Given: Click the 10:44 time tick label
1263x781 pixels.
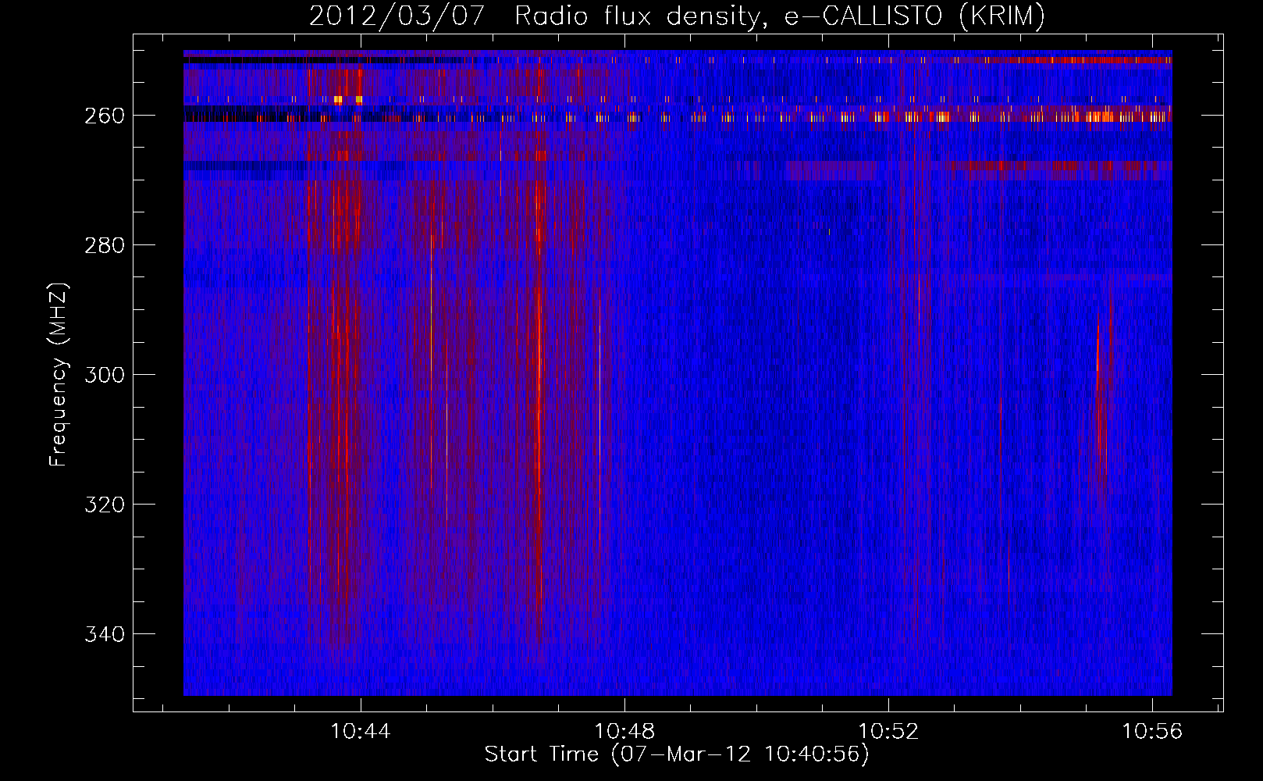Looking at the screenshot, I should coord(361,732).
